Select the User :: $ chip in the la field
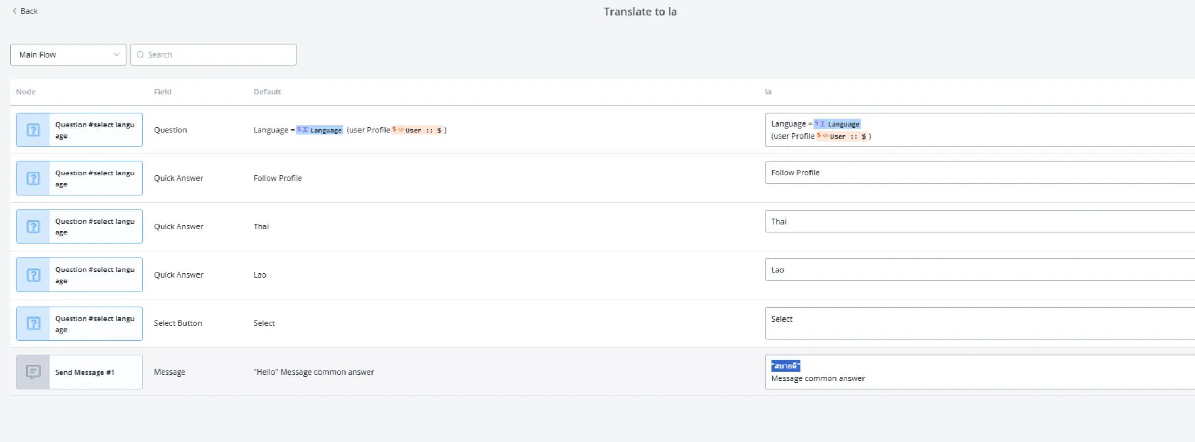 click(x=842, y=136)
